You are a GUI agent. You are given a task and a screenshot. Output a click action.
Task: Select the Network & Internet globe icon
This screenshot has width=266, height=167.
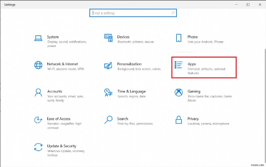tap(39, 65)
